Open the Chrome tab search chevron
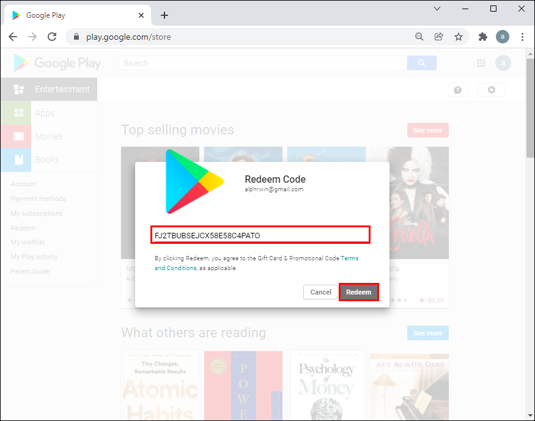Viewport: 535px width, 421px height. click(437, 9)
